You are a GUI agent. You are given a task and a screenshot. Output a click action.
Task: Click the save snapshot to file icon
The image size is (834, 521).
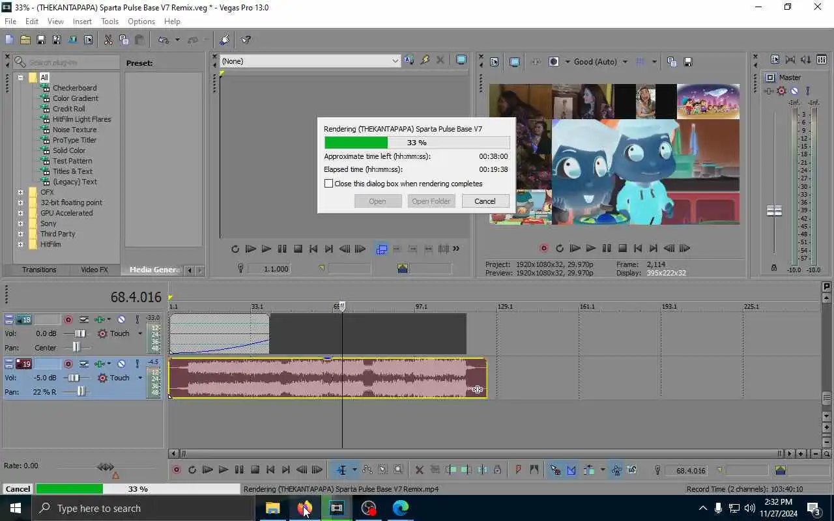point(687,62)
